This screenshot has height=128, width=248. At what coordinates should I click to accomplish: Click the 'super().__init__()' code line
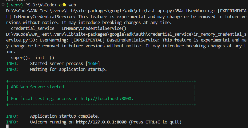pos(33,58)
